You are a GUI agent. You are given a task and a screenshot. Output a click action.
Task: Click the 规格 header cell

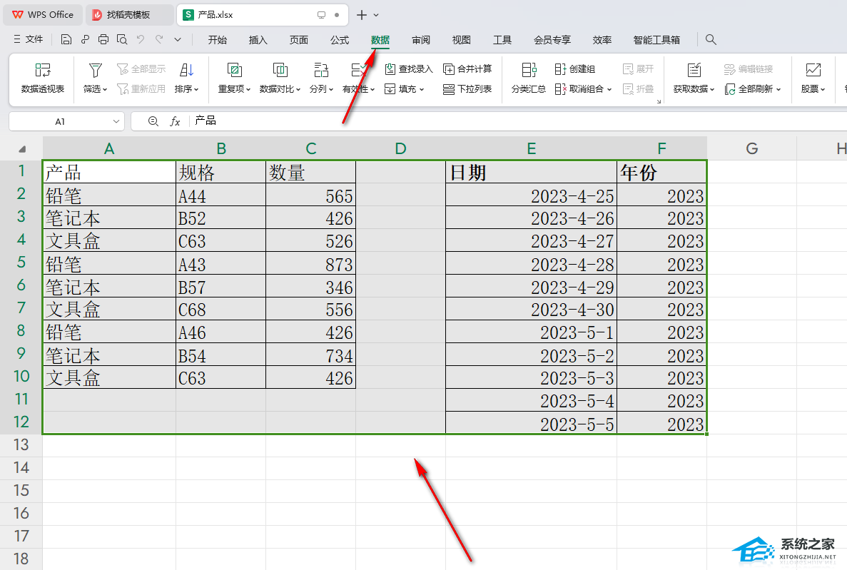tap(221, 173)
